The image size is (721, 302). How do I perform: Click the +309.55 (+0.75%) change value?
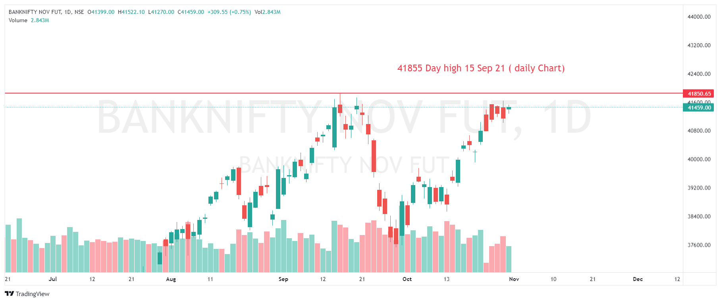pos(229,12)
